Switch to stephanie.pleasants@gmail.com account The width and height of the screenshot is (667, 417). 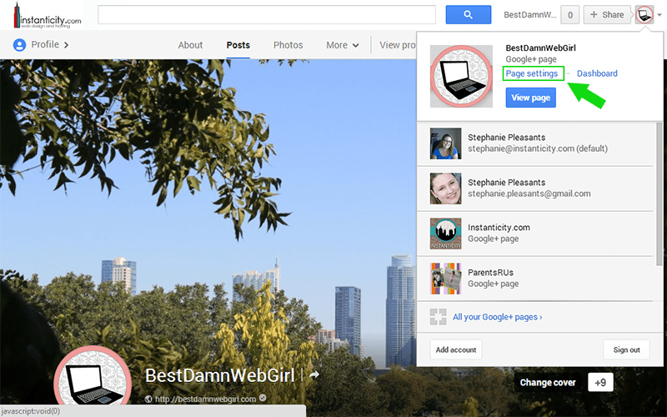pyautogui.click(x=534, y=188)
